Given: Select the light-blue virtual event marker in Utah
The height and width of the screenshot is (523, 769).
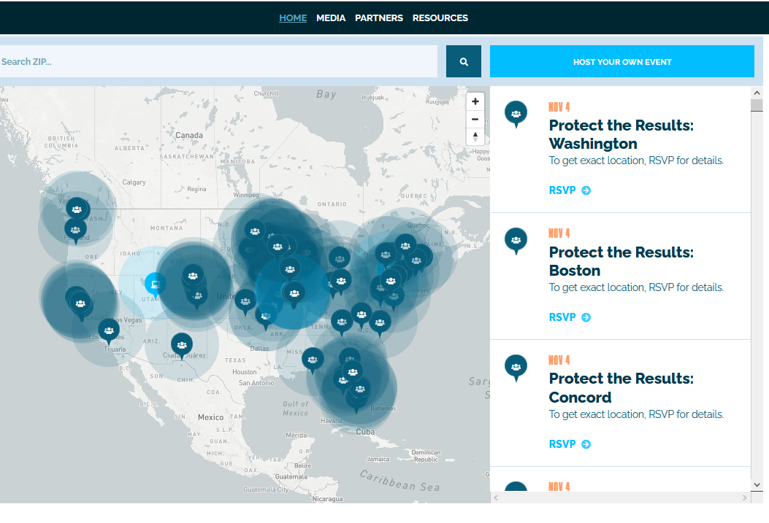Looking at the screenshot, I should [155, 284].
